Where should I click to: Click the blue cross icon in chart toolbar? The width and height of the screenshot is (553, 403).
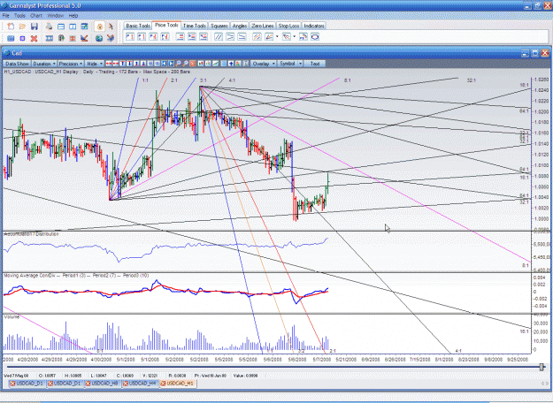231,64
